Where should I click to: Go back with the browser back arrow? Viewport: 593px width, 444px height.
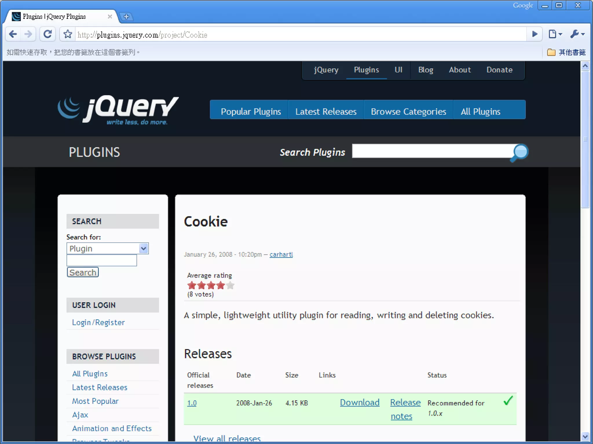(13, 34)
